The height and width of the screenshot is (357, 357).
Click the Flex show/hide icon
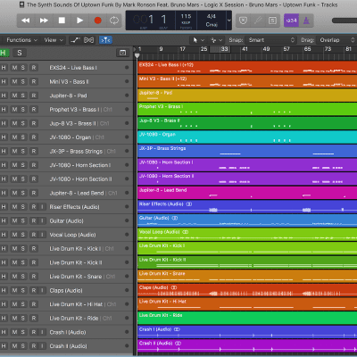pyautogui.click(x=89, y=40)
